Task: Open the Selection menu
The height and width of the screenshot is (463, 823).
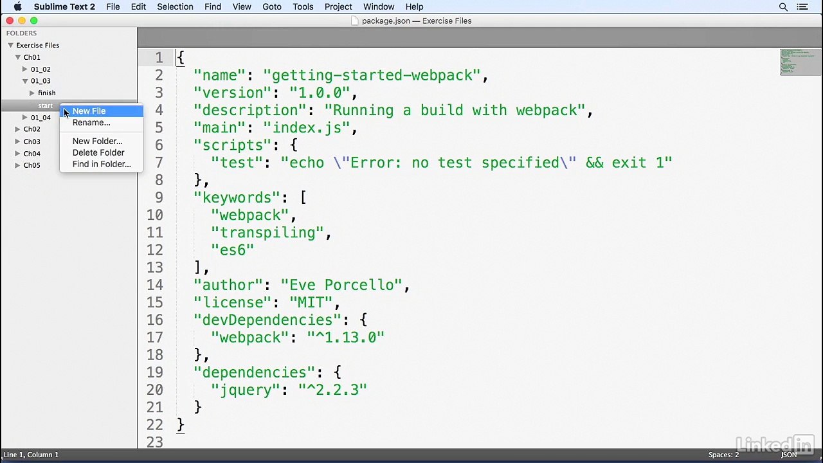Action: click(175, 6)
